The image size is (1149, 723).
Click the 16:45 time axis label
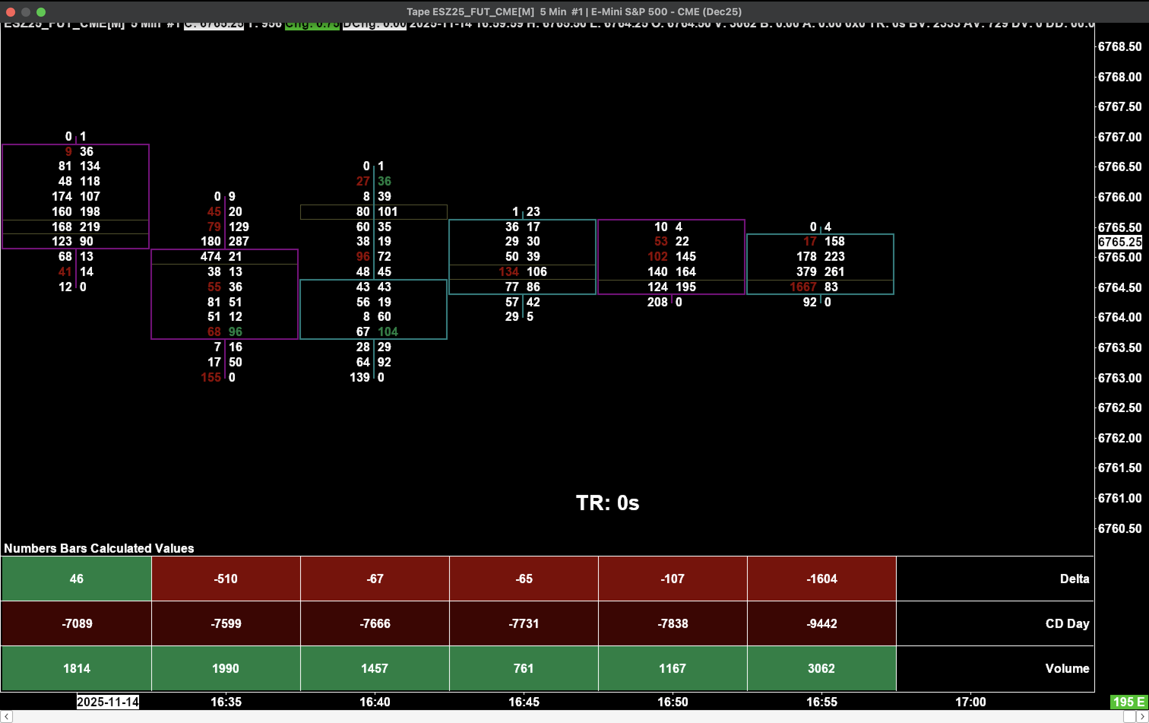click(x=524, y=702)
